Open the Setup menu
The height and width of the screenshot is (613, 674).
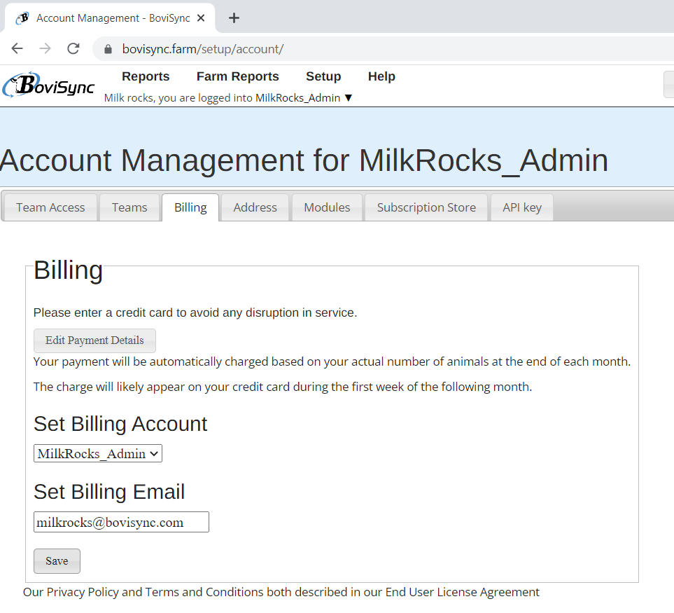click(x=323, y=76)
